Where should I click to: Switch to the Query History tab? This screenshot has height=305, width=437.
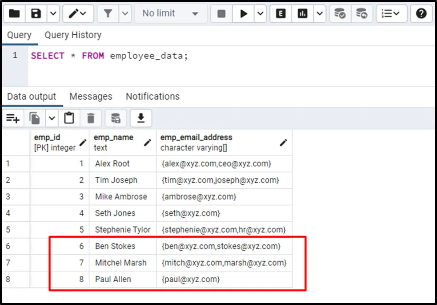tap(73, 35)
